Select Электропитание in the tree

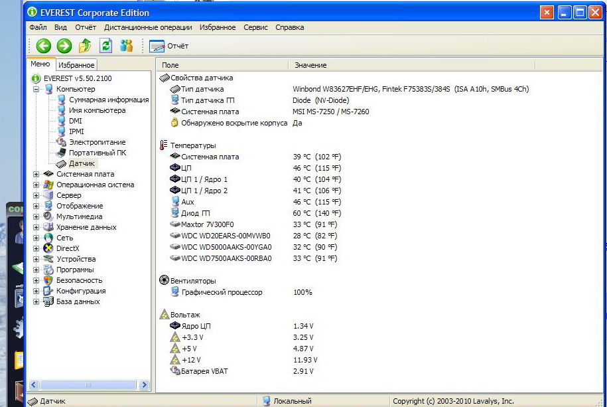[x=97, y=142]
